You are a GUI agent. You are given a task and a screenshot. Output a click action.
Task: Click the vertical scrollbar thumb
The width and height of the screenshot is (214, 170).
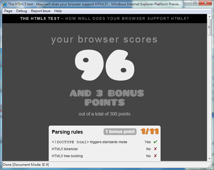(209, 27)
